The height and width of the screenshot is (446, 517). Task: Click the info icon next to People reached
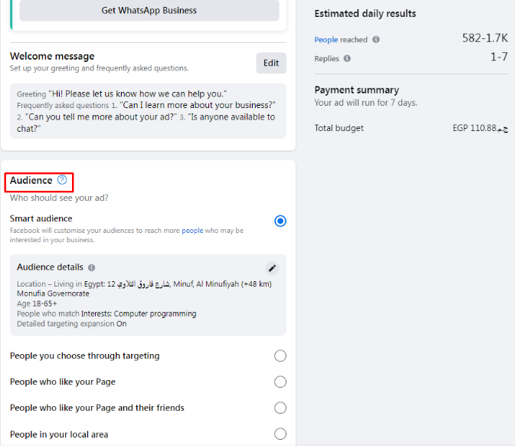[376, 40]
